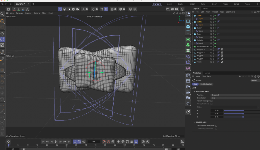Collapse the Cube.3 tree item
The image size is (260, 150).
pyautogui.click(x=193, y=16)
